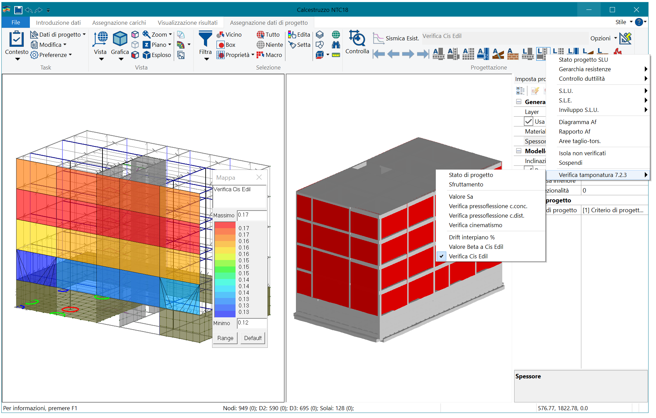Click the save floppy disk icon
Screen dimensions: 656x418
click(x=18, y=10)
